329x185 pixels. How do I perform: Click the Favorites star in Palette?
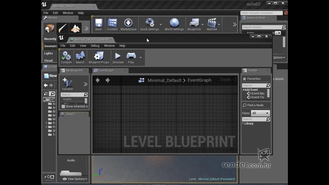[245, 79]
